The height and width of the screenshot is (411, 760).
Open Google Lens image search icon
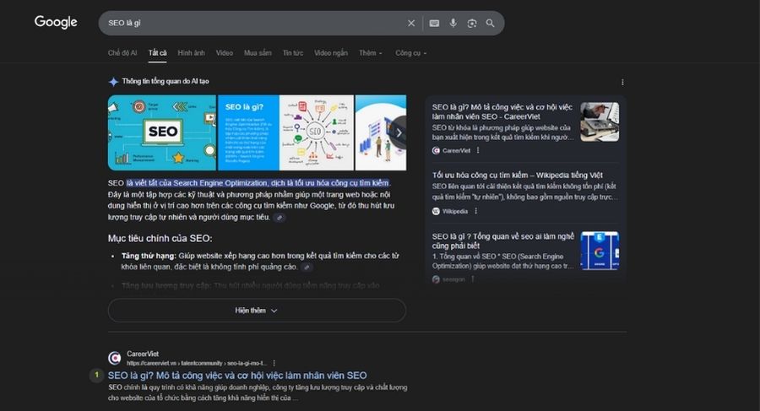coord(471,24)
